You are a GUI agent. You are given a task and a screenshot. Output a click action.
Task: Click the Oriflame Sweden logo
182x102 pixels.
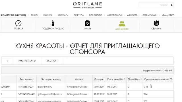[x=87, y=5]
